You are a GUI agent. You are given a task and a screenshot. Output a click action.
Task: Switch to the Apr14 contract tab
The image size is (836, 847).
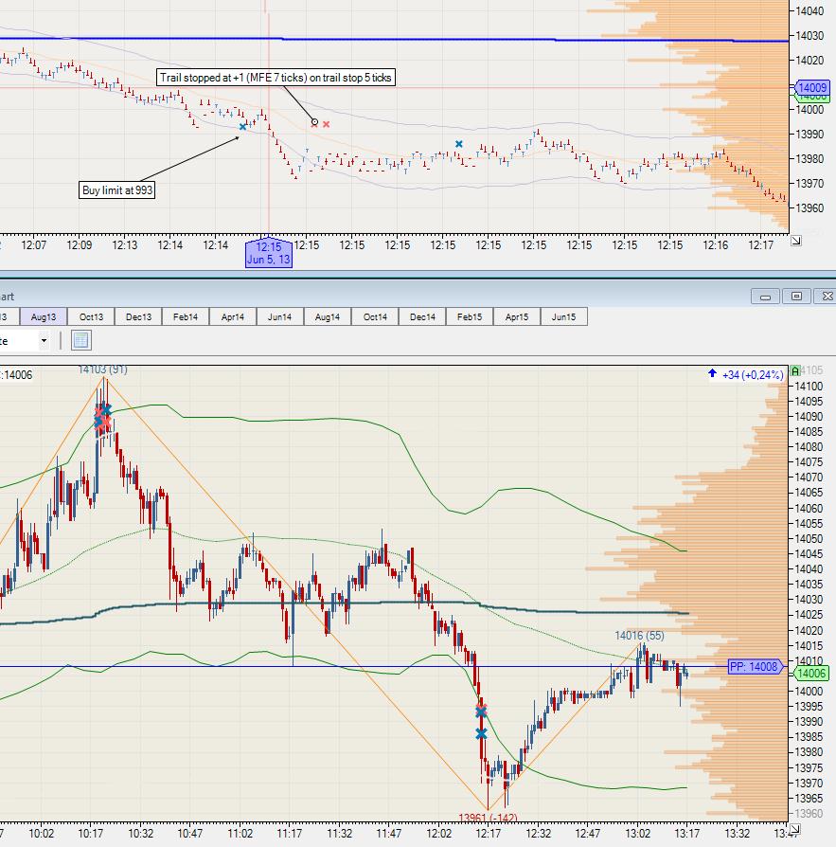pyautogui.click(x=233, y=317)
